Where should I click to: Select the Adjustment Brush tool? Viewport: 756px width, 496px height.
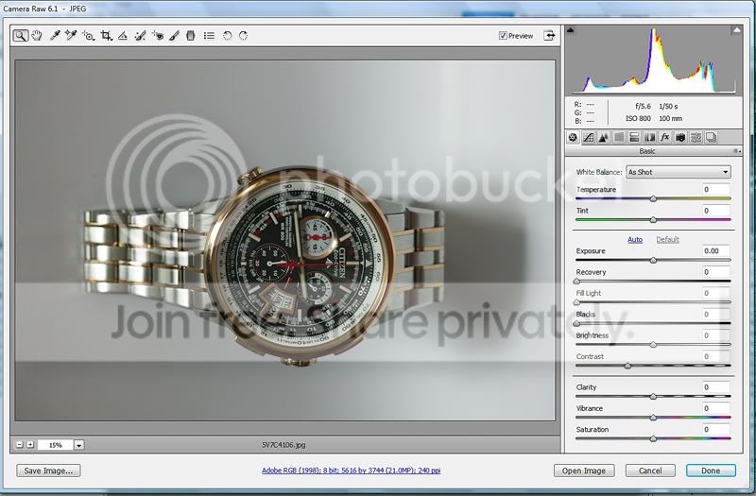tap(174, 36)
